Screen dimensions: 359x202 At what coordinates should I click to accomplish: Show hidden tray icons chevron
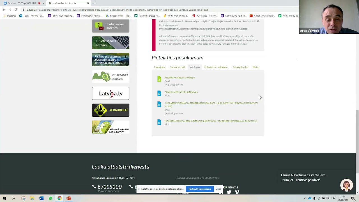click(x=305, y=198)
